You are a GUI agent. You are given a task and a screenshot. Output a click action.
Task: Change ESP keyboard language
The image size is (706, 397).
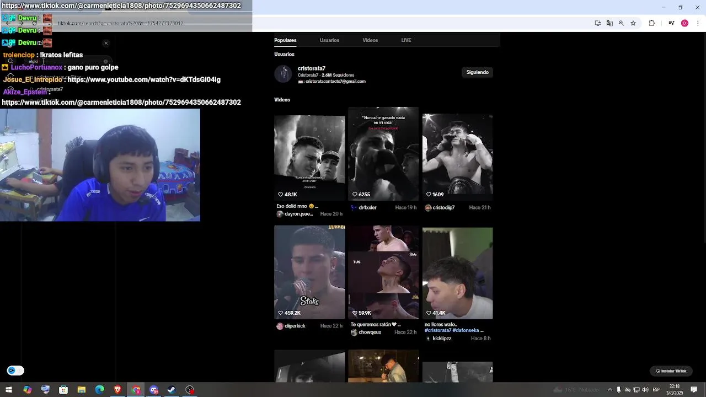656,390
